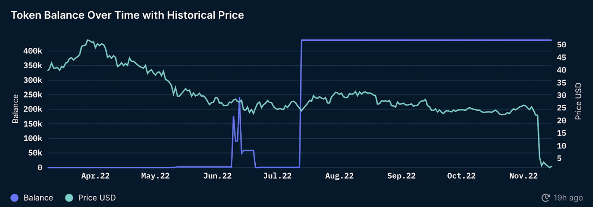
Task: Hide the Balance series via its legend label
Action: [38, 198]
